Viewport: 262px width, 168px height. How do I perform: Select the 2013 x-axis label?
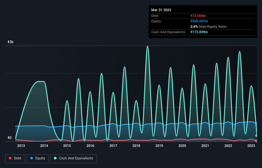[x=21, y=146]
